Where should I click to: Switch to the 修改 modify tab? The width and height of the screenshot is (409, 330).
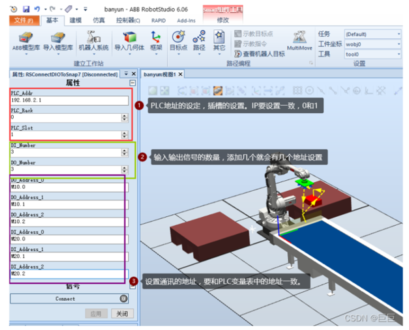tap(223, 20)
